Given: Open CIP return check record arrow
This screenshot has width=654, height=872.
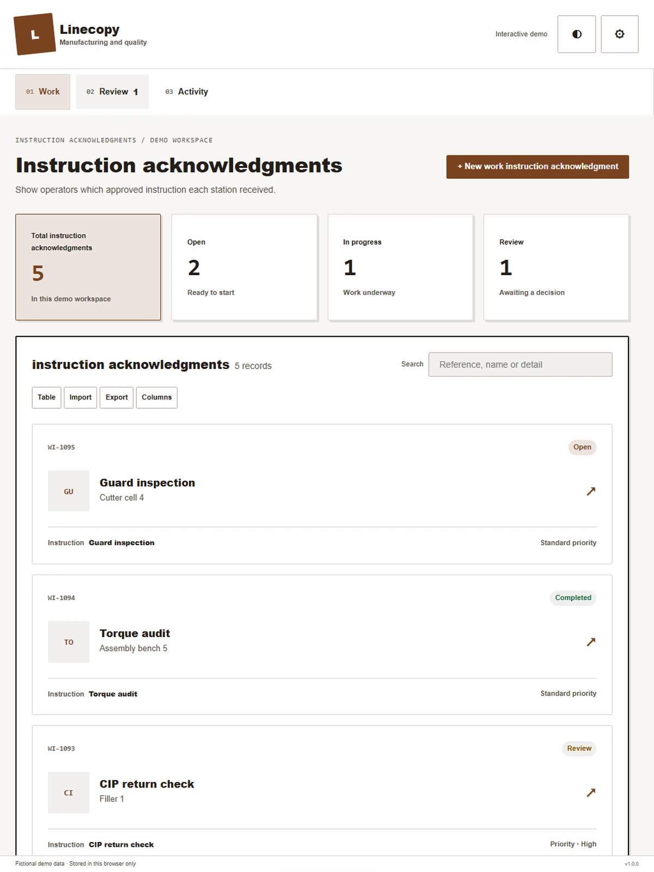Looking at the screenshot, I should [x=591, y=792].
